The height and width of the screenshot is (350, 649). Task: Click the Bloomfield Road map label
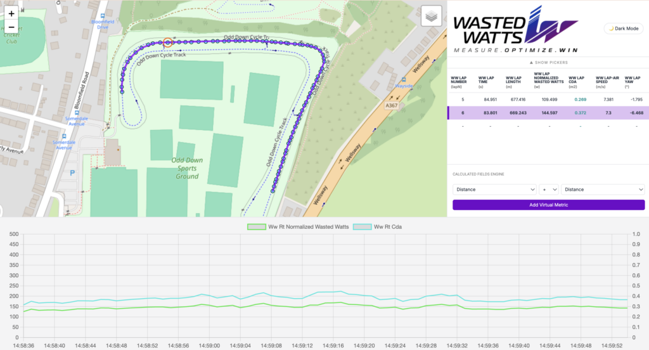tap(82, 90)
